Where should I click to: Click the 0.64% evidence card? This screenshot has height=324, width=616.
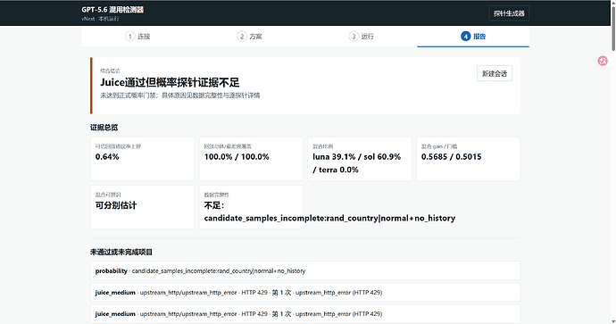click(x=142, y=159)
